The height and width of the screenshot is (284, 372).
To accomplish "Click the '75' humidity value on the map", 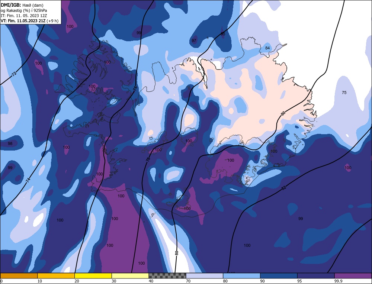I will click(x=344, y=93).
